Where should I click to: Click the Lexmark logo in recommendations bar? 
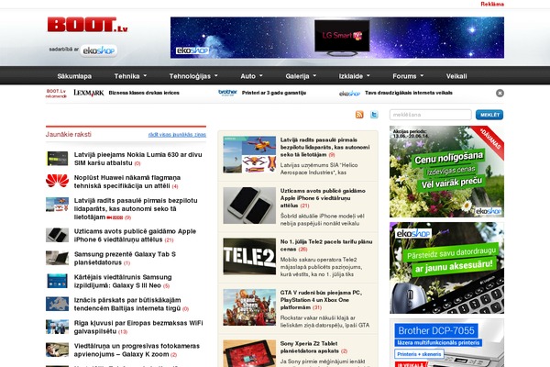[x=89, y=93]
